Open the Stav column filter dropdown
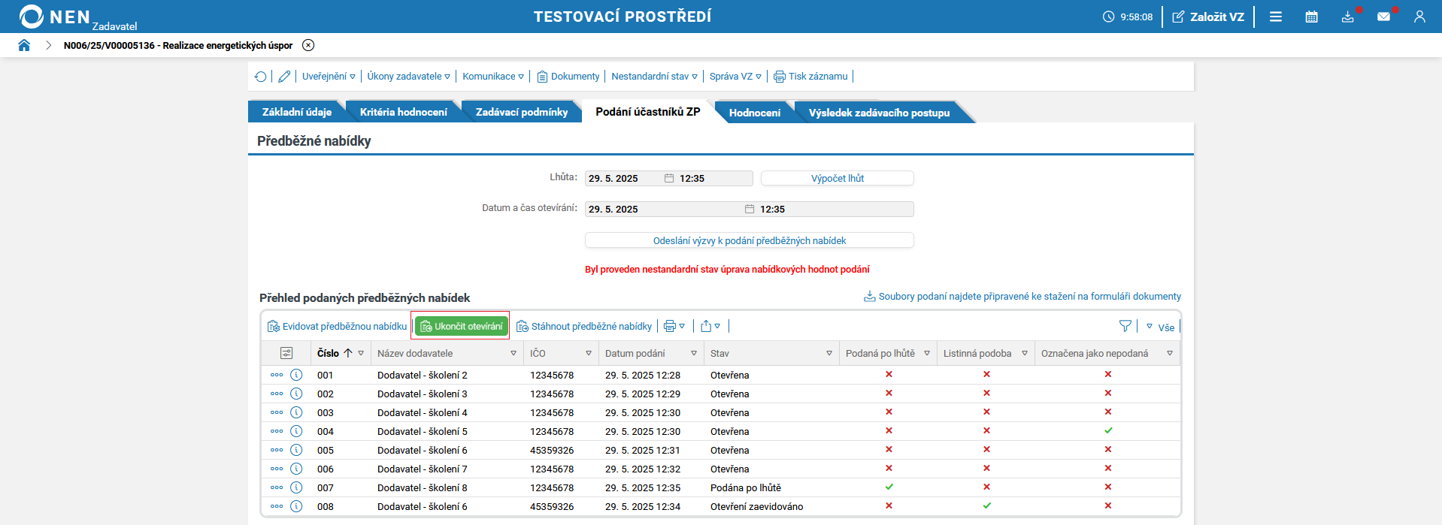This screenshot has height=525, width=1442. (829, 353)
